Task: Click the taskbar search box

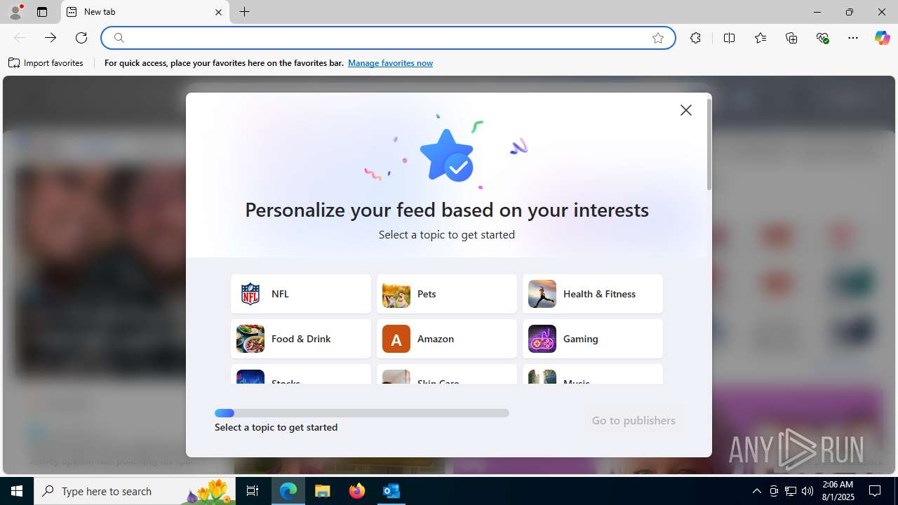Action: coord(135,491)
